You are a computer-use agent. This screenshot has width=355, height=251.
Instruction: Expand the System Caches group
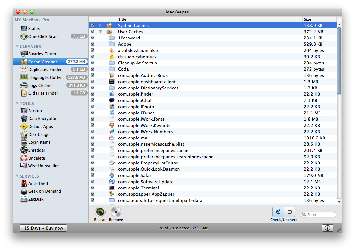point(100,25)
